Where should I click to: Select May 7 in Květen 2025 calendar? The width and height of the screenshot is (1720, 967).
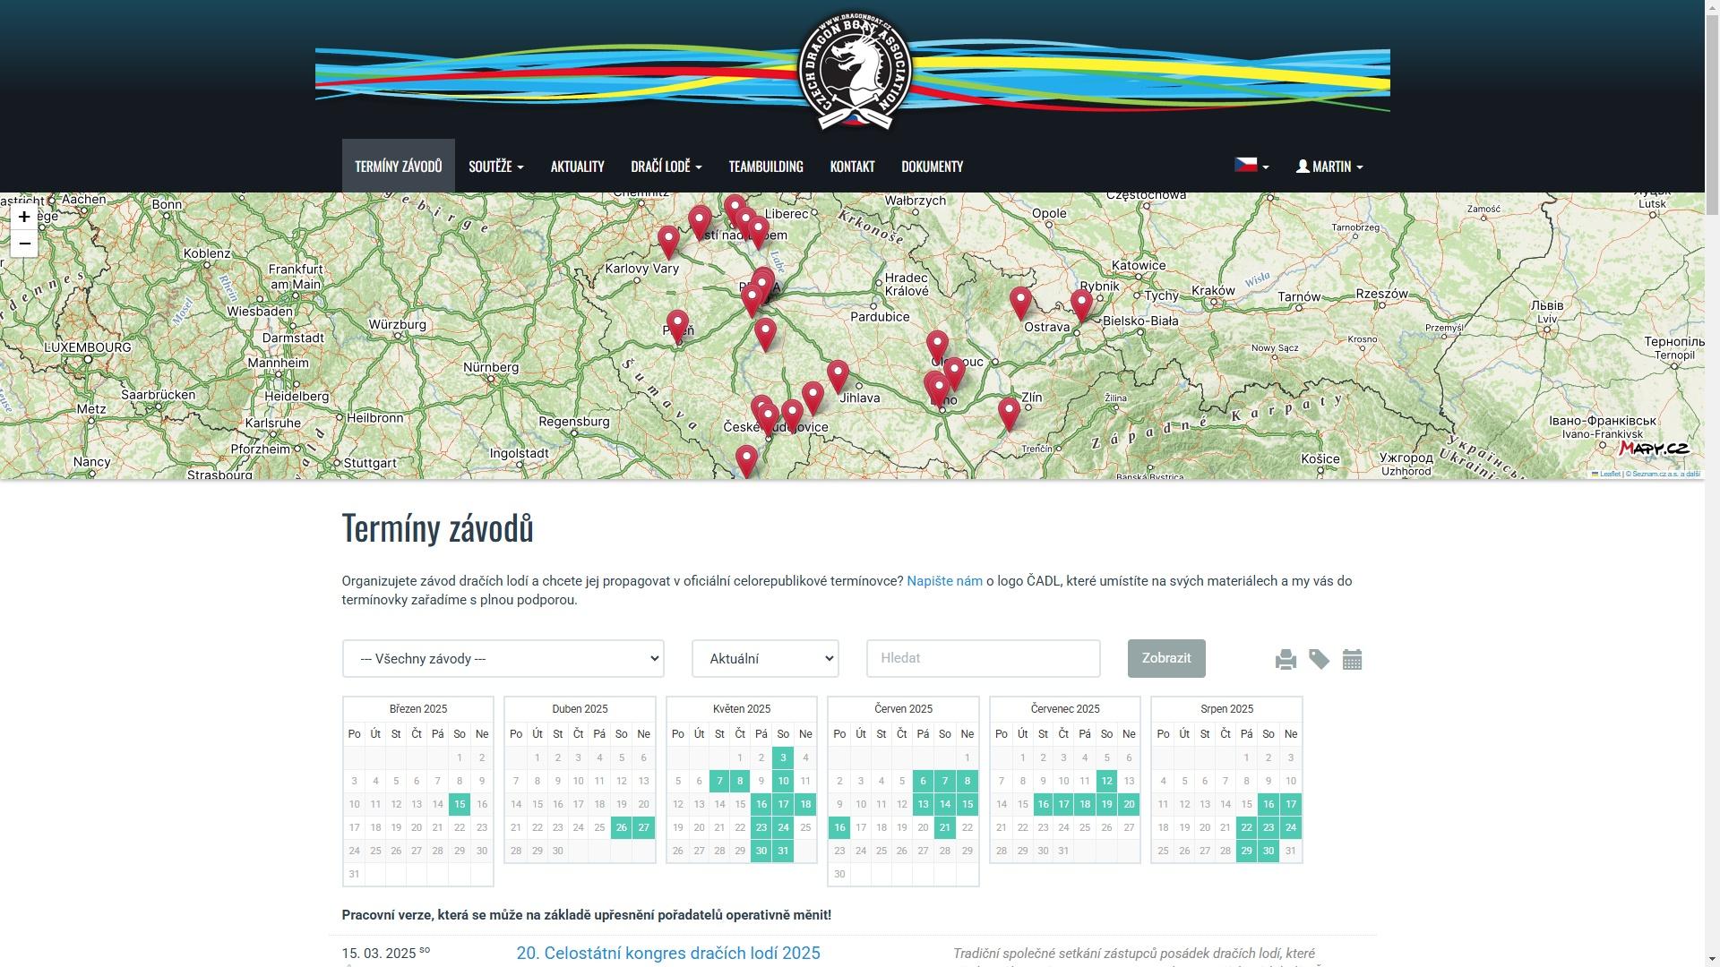coord(719,781)
